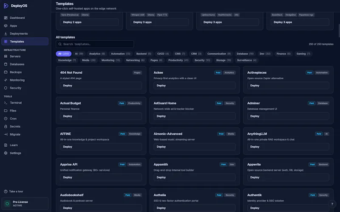
Task: Click the Cron clock icon
Action: click(x=6, y=119)
